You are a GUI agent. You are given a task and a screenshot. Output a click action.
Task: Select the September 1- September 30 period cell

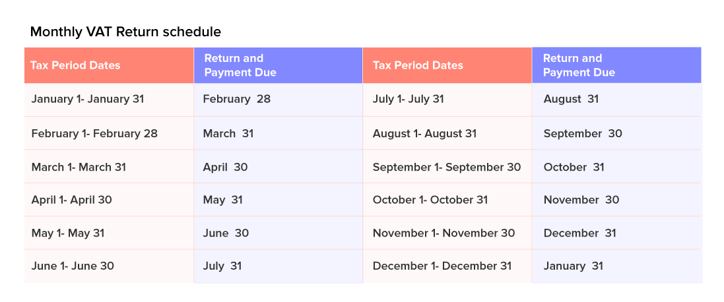pos(447,167)
